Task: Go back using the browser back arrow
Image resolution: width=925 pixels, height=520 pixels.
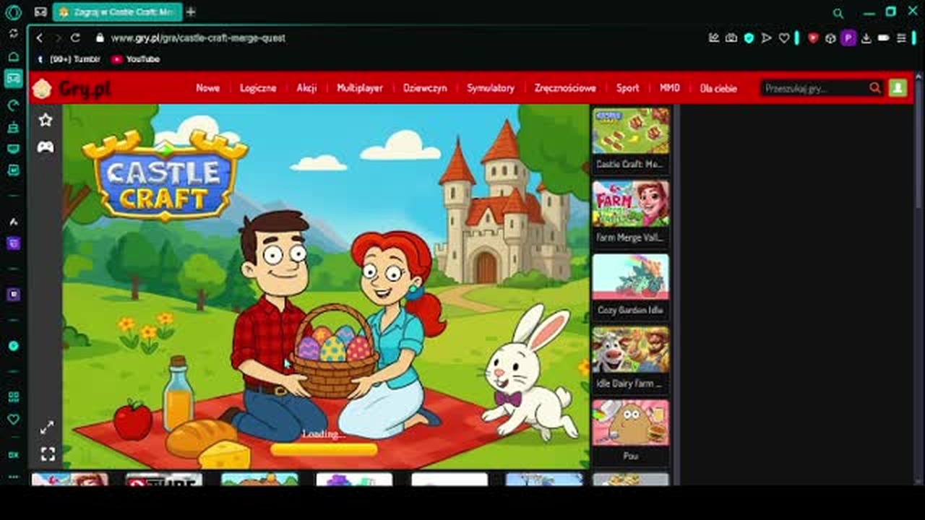Action: 40,38
